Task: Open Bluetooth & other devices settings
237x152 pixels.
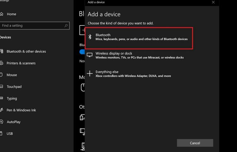Action: coord(26,52)
